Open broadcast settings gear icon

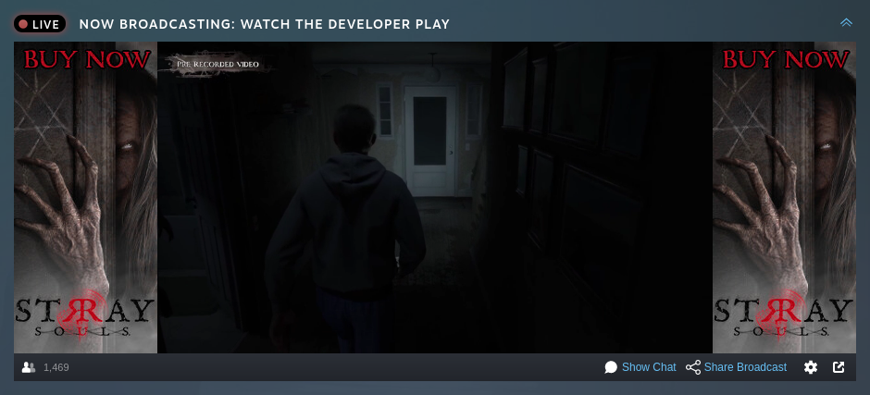811,367
